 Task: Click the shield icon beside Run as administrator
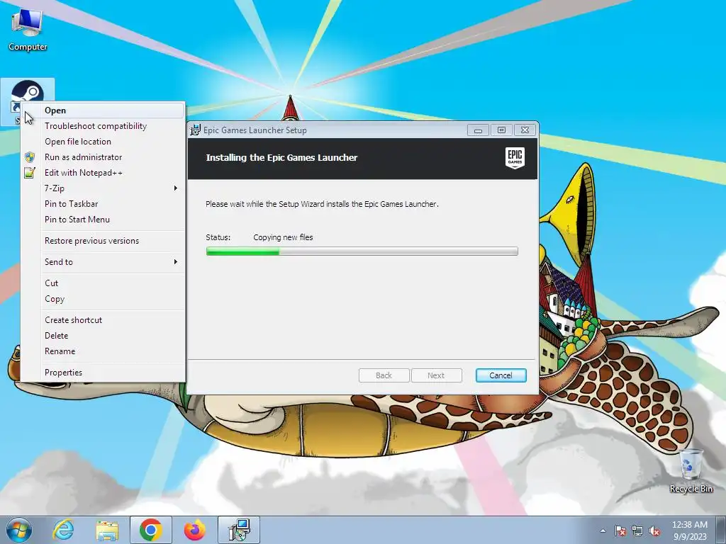pos(30,157)
